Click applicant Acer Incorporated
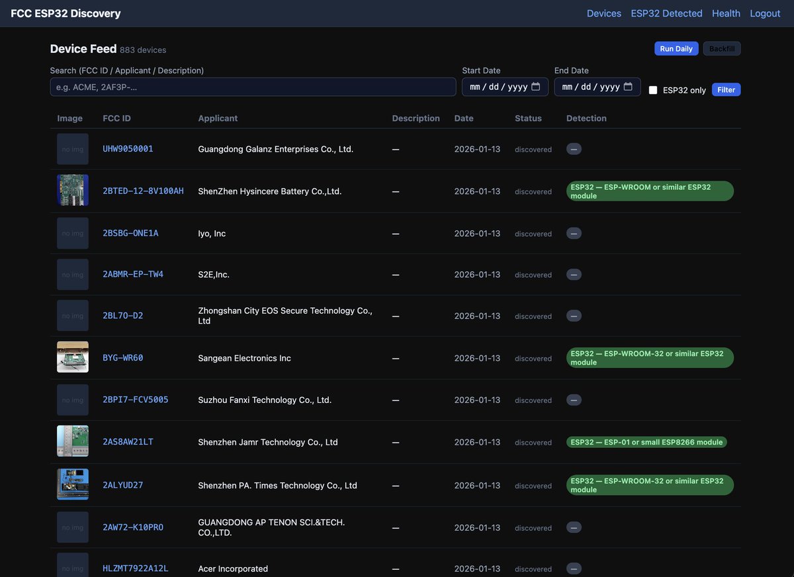 click(233, 568)
